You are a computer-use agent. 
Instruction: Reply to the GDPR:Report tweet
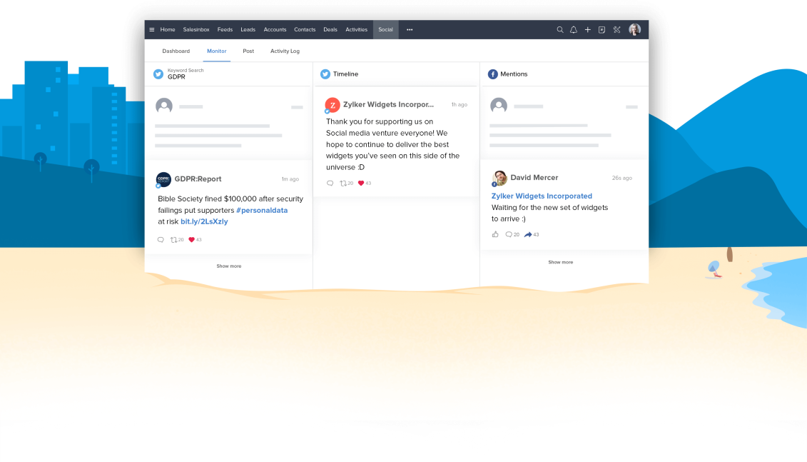161,240
